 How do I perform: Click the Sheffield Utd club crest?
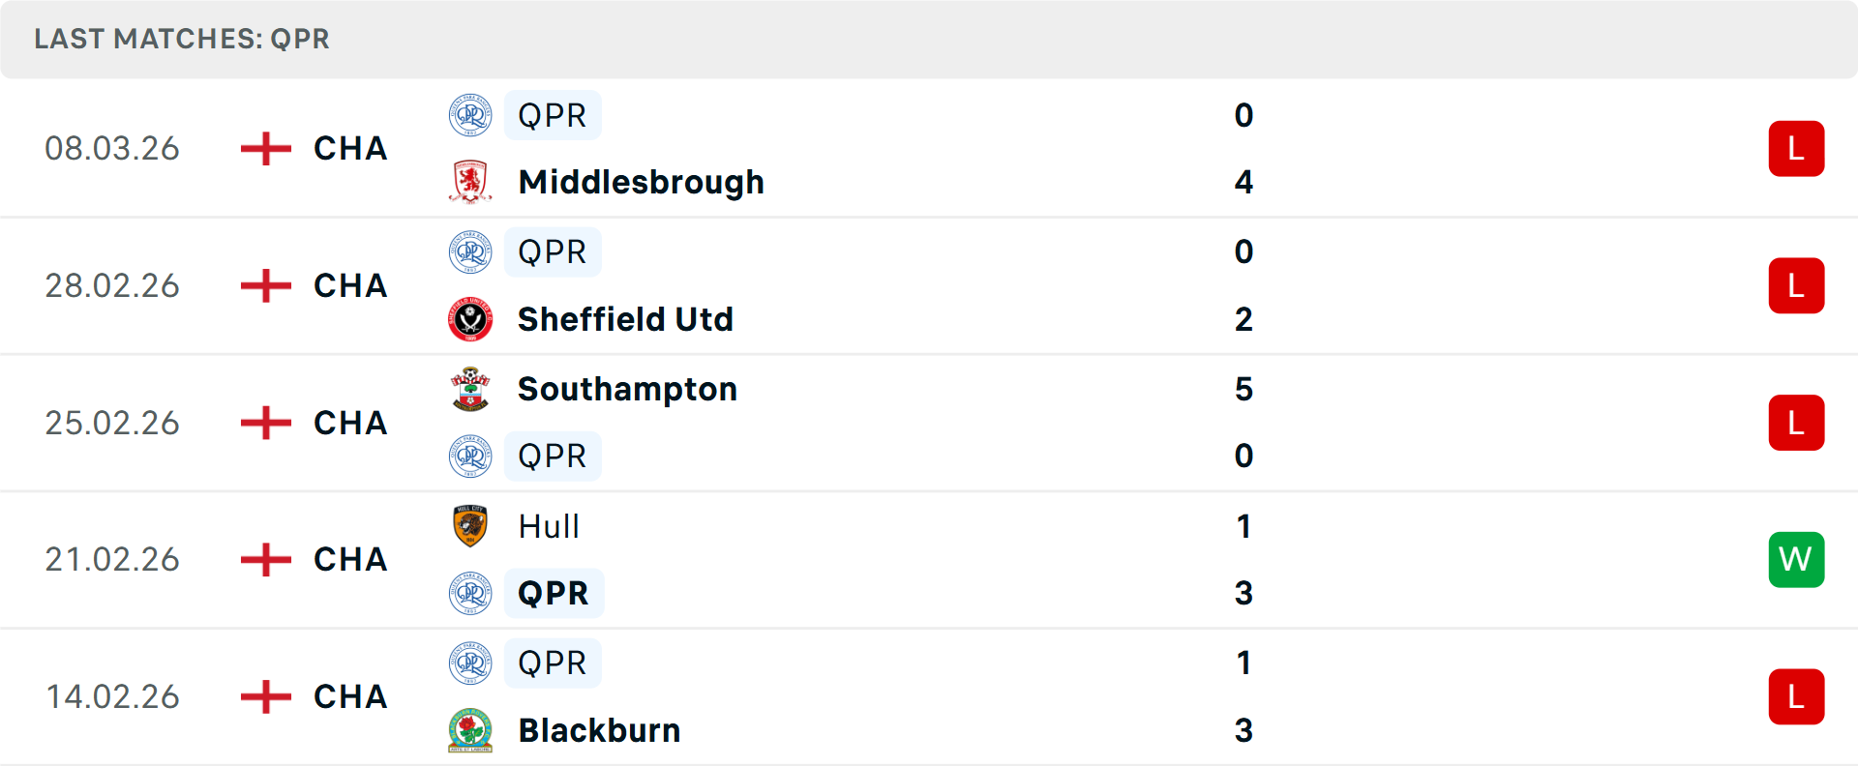click(470, 319)
